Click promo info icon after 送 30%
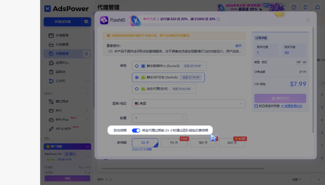The height and width of the screenshot is (185, 325). click(218, 19)
